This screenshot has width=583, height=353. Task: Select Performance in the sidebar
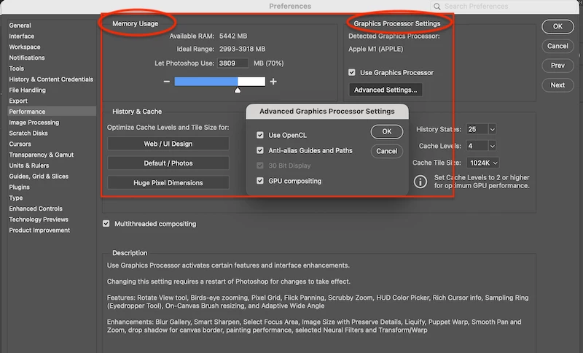[x=52, y=112]
